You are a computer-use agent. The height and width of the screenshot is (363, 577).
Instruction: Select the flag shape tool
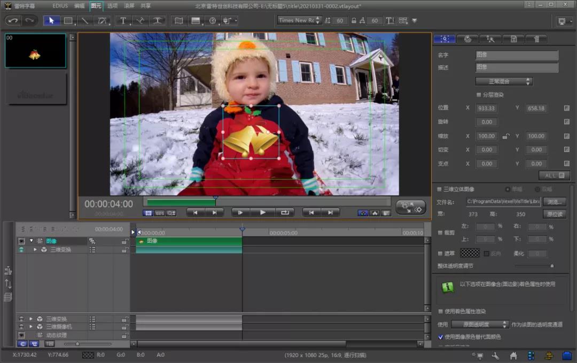point(178,21)
